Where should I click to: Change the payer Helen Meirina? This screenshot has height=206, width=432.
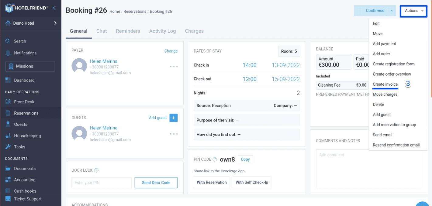click(171, 51)
